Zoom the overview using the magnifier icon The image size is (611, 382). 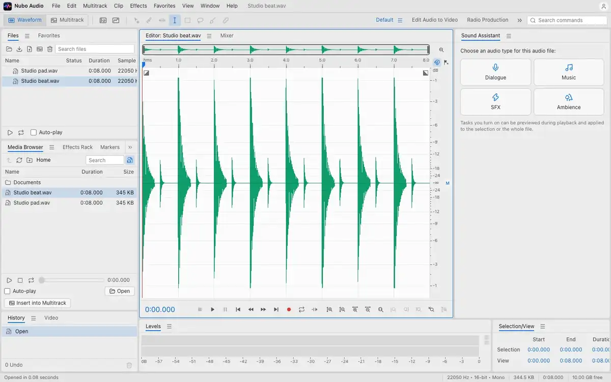click(x=441, y=50)
